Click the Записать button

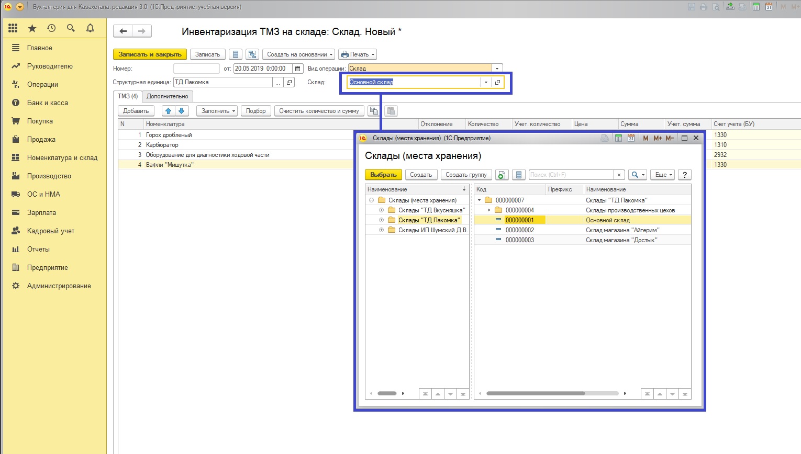[x=208, y=54]
